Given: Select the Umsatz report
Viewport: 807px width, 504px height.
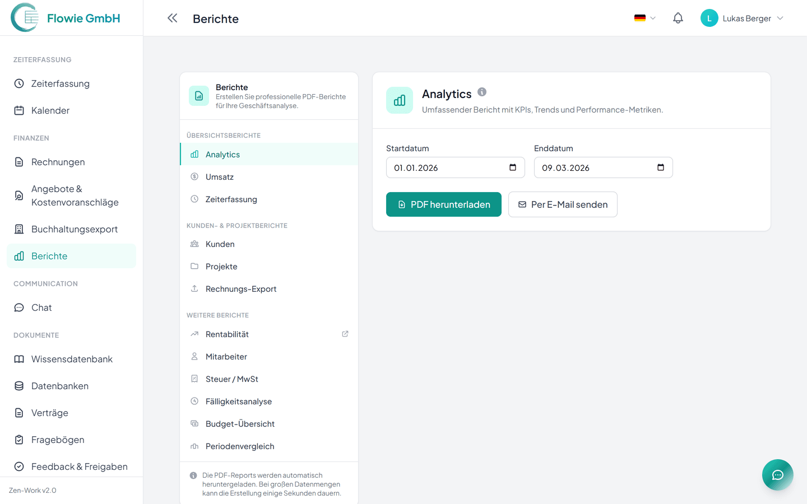Looking at the screenshot, I should [220, 177].
